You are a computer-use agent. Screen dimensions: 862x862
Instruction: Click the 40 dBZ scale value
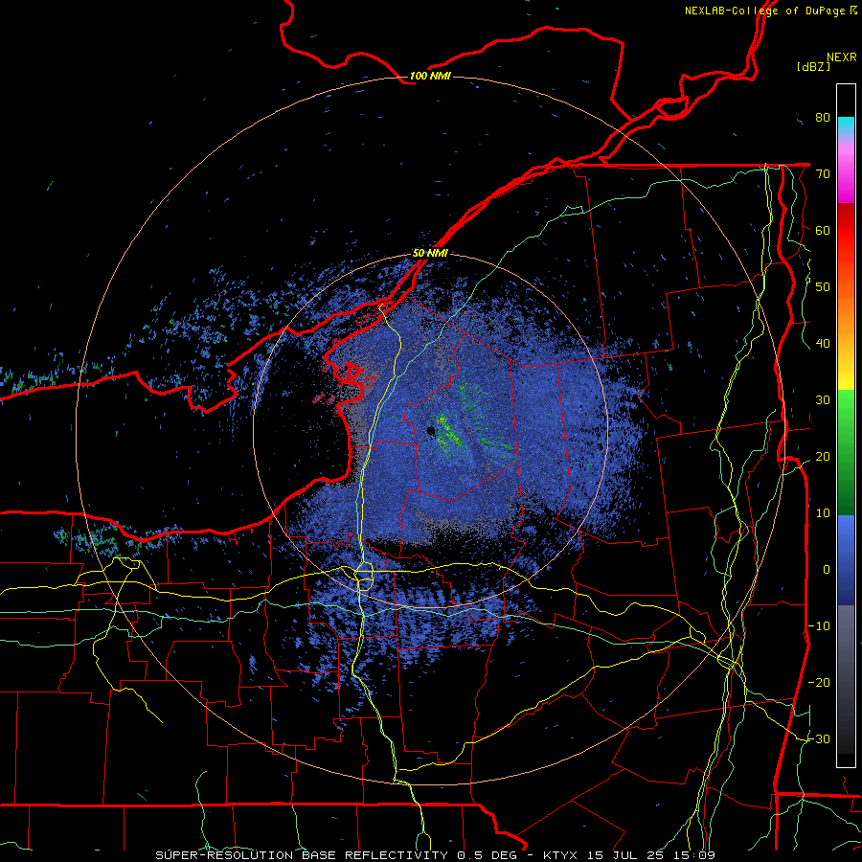tap(823, 344)
